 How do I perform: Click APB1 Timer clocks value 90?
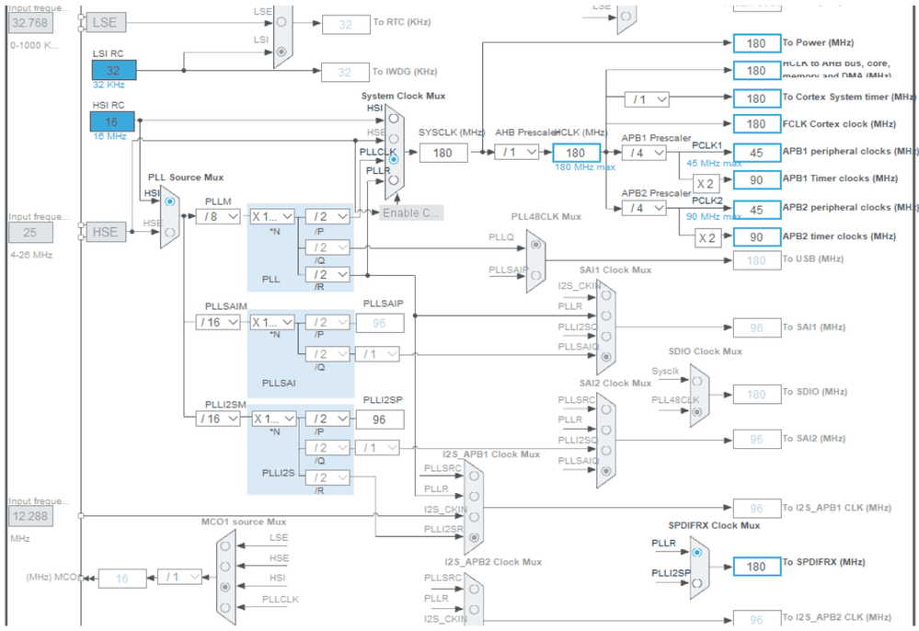point(757,180)
